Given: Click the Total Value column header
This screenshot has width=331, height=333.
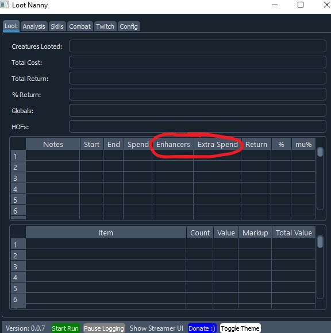Looking at the screenshot, I should pos(294,233).
